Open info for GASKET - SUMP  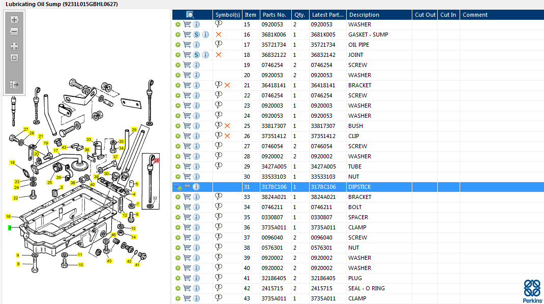[205, 35]
